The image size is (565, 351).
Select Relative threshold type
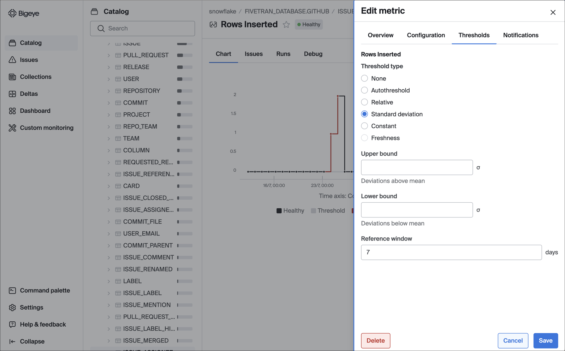[x=364, y=102]
